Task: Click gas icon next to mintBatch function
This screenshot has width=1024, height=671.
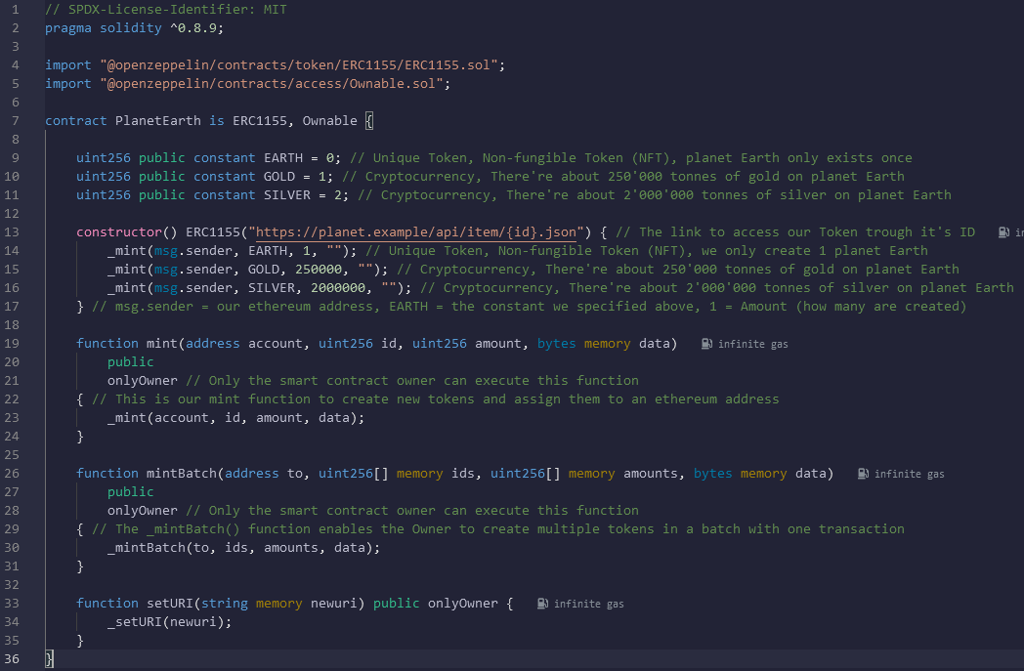Action: coord(863,474)
